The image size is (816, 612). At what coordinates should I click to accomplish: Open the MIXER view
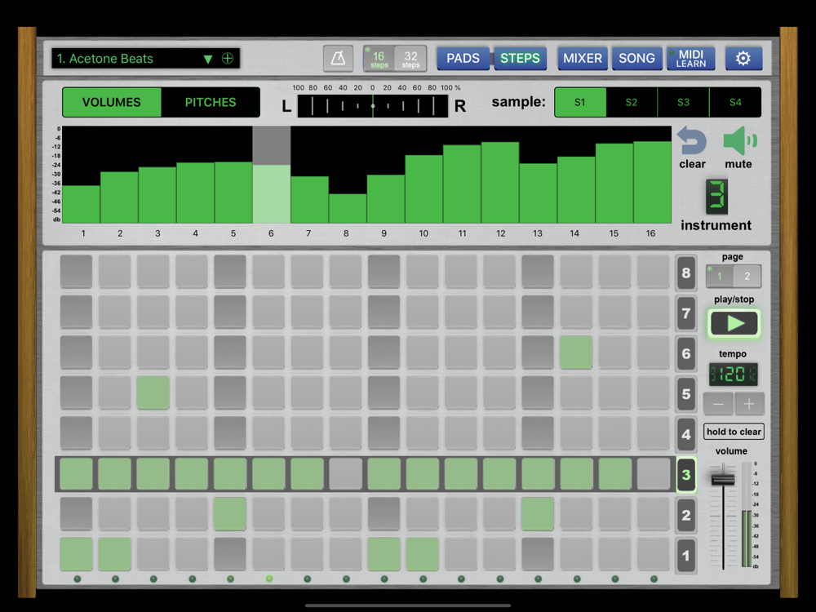coord(582,59)
